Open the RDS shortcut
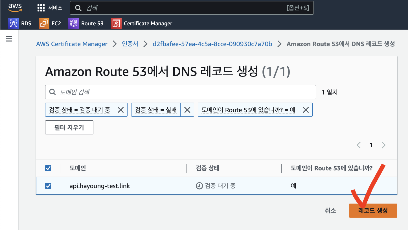Viewport: 408px width, 230px height. coord(20,23)
